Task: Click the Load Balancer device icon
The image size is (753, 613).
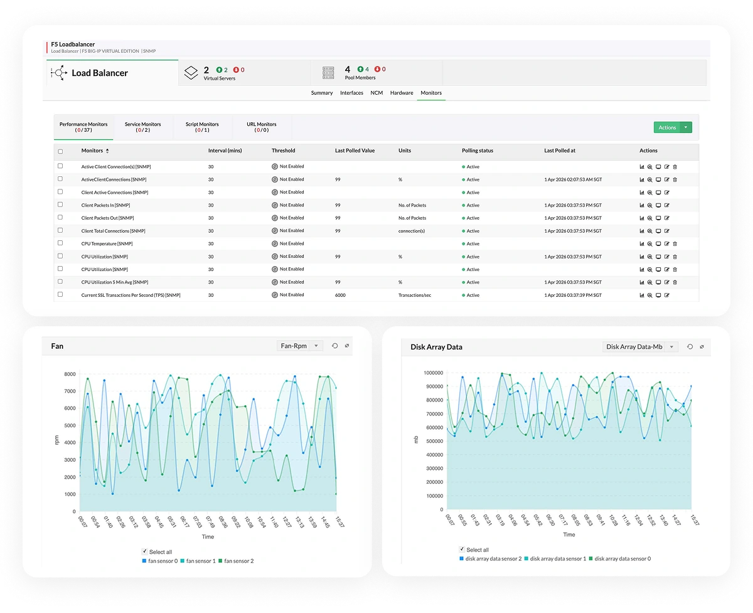Action: [x=60, y=73]
